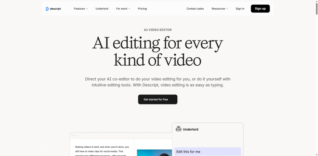Click the video preview thumbnail
Viewport: 318px width, 156px height.
154,153
